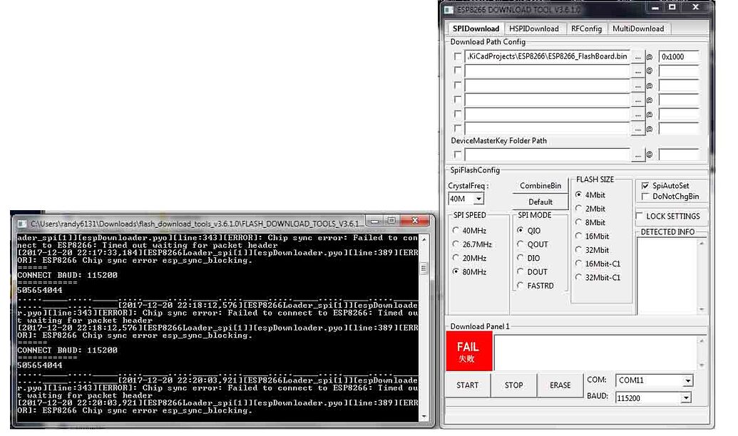This screenshot has height=436, width=738.
Task: Select 40MHz SPI speed
Action: click(x=456, y=230)
